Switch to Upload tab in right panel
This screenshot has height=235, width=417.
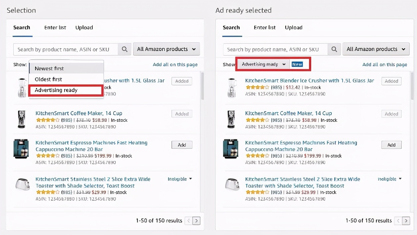tap(294, 27)
